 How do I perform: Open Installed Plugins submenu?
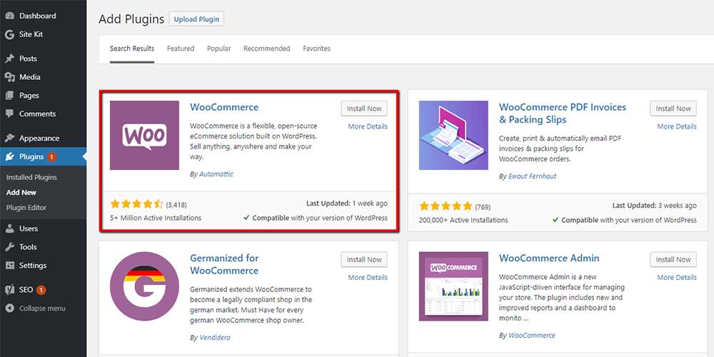pyautogui.click(x=31, y=177)
